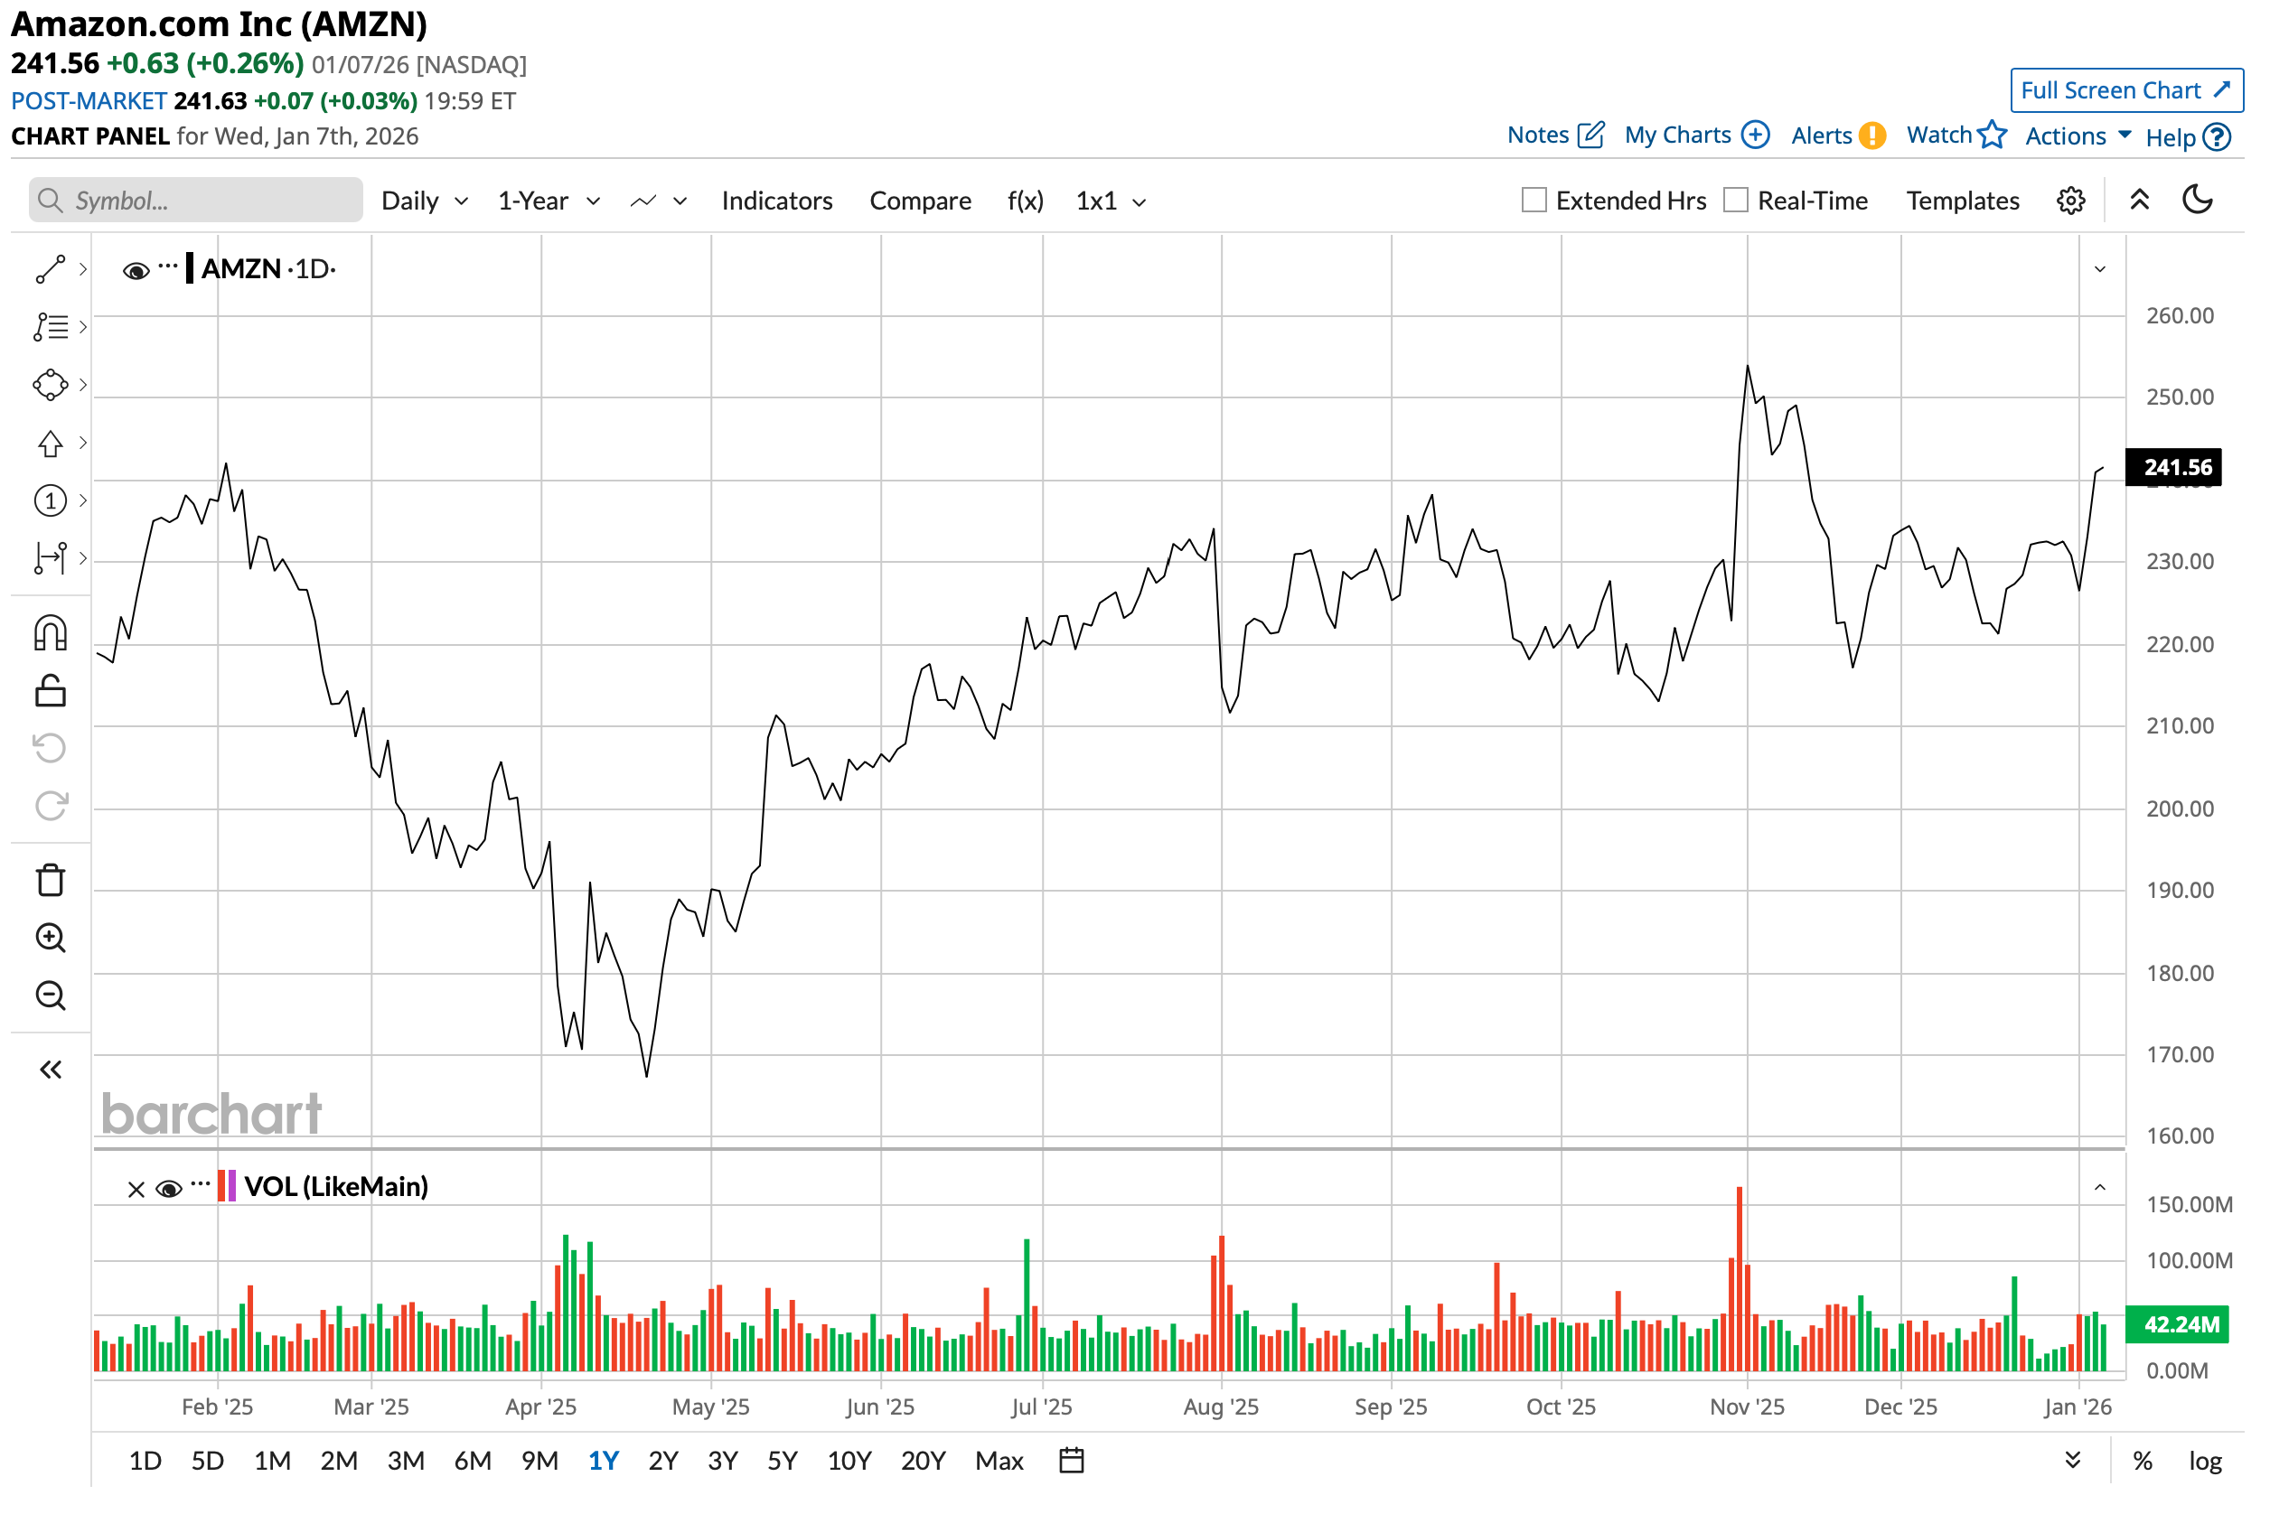
Task: Click the lock drawings icon
Action: (x=51, y=691)
